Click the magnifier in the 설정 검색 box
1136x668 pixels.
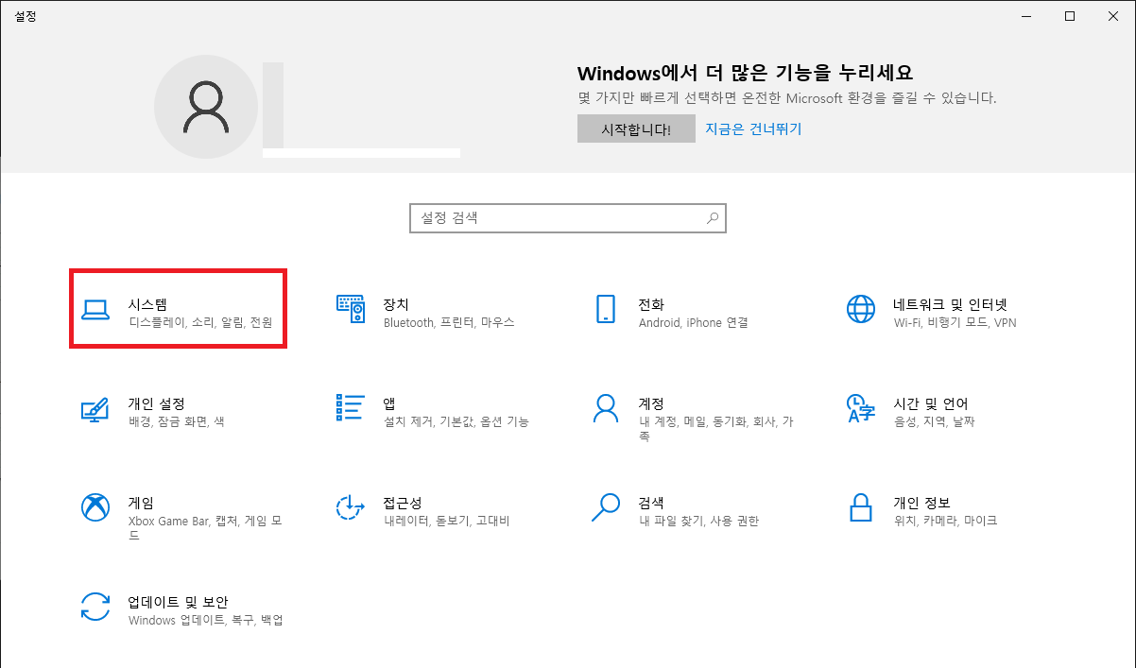[713, 217]
